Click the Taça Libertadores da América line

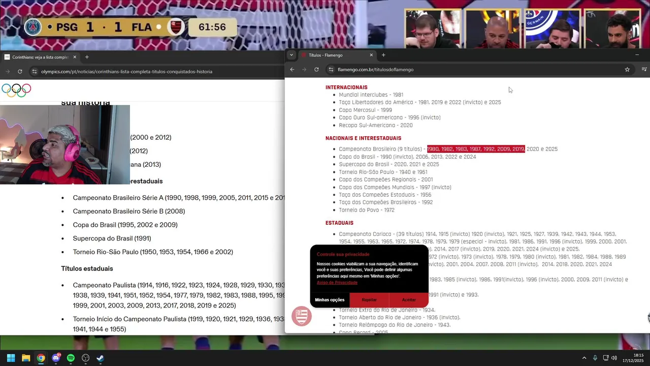coord(420,102)
